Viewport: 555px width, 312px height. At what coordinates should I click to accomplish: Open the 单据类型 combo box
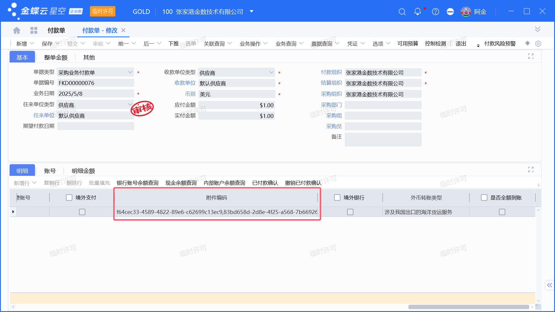(95, 72)
